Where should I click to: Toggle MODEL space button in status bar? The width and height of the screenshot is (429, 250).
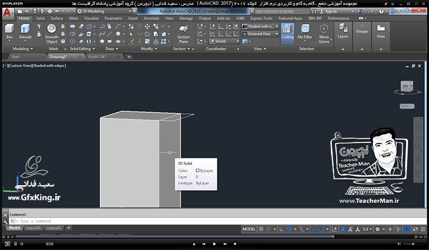(x=249, y=229)
